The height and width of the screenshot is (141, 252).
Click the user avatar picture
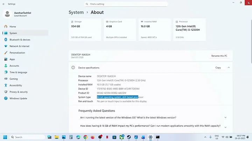(7, 14)
